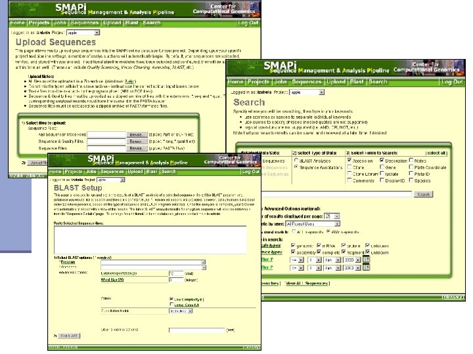This screenshot has height=354, width=473.
Task: Choose the ALL keywords match option
Action: tap(294, 231)
